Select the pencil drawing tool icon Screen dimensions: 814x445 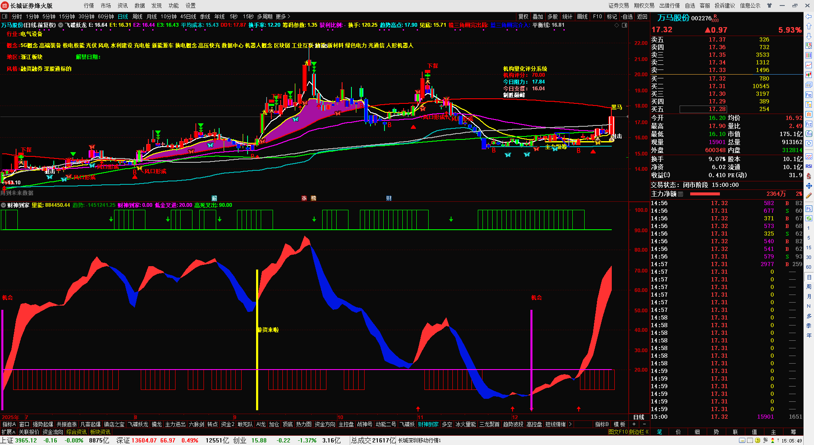pos(809,195)
